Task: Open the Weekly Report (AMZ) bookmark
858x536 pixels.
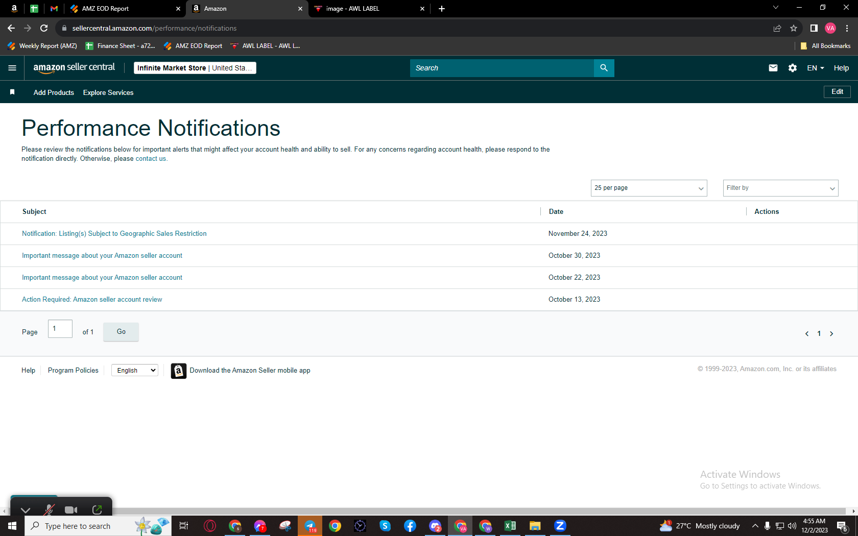Action: 42,46
